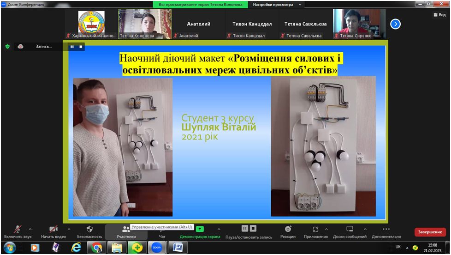Viewport: 451px width, 255px height.
Task: Click the green encryption shield icon
Action: point(8,46)
